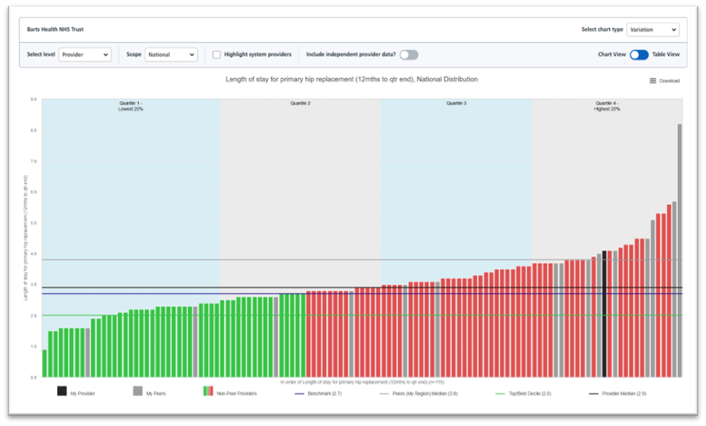706x426 pixels.
Task: Open the Select chart type dropdown
Action: point(653,30)
